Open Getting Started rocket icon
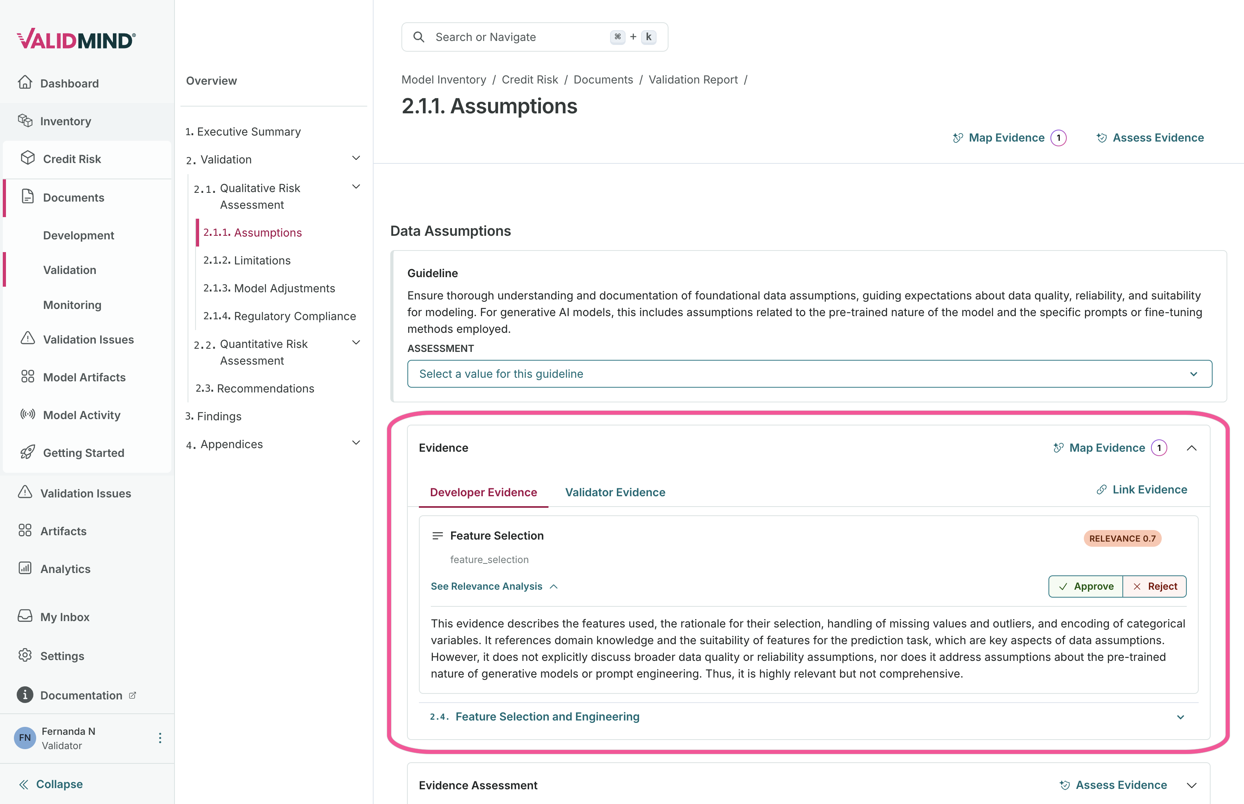This screenshot has height=804, width=1244. 28,452
